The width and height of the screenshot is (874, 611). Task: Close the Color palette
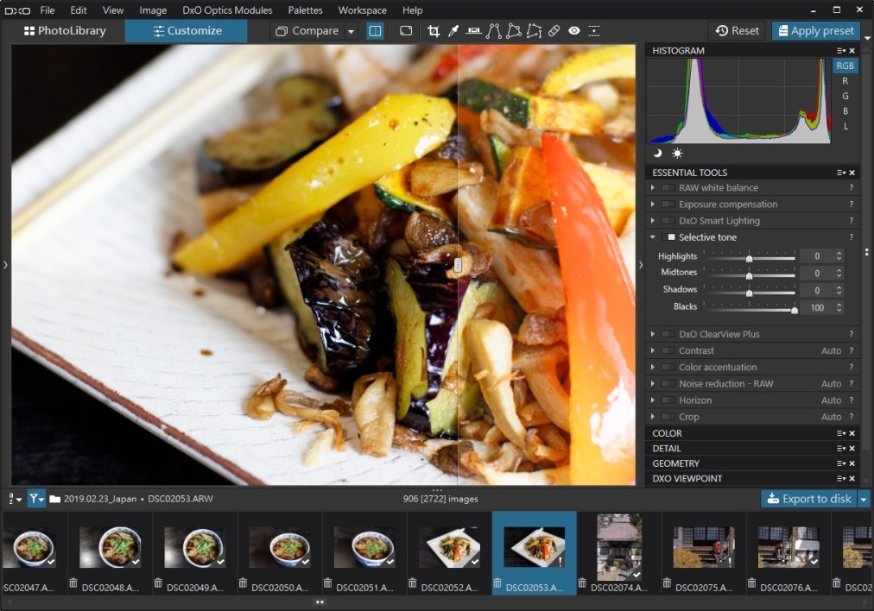[x=852, y=433]
